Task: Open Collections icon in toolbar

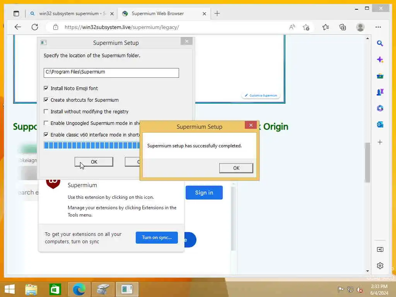Action: point(343,27)
